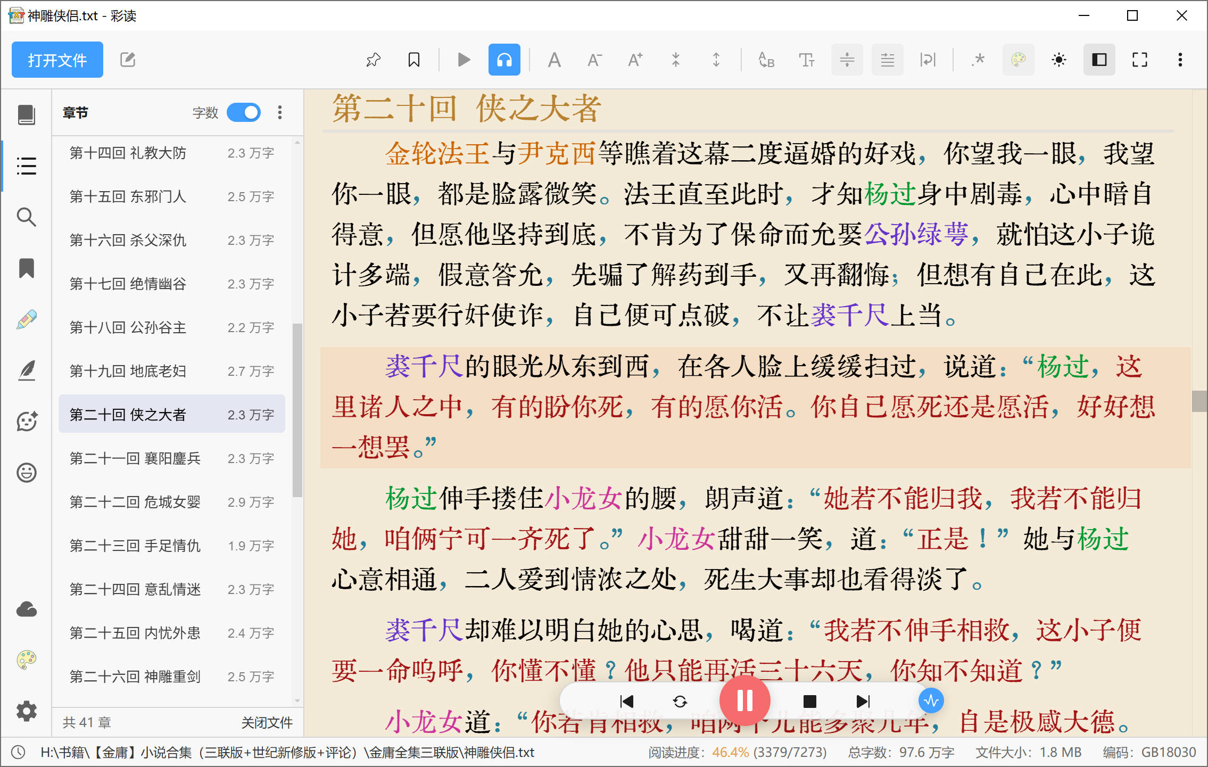Toggle the word wrap icon

coord(928,60)
